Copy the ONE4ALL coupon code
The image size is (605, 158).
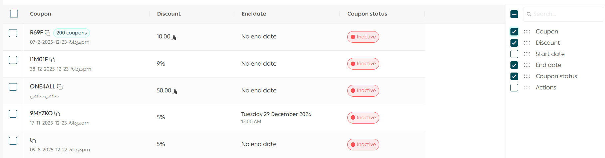(x=60, y=87)
